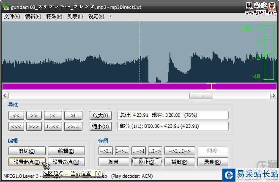Zoom out with 缩小(O) button

[x=101, y=127]
